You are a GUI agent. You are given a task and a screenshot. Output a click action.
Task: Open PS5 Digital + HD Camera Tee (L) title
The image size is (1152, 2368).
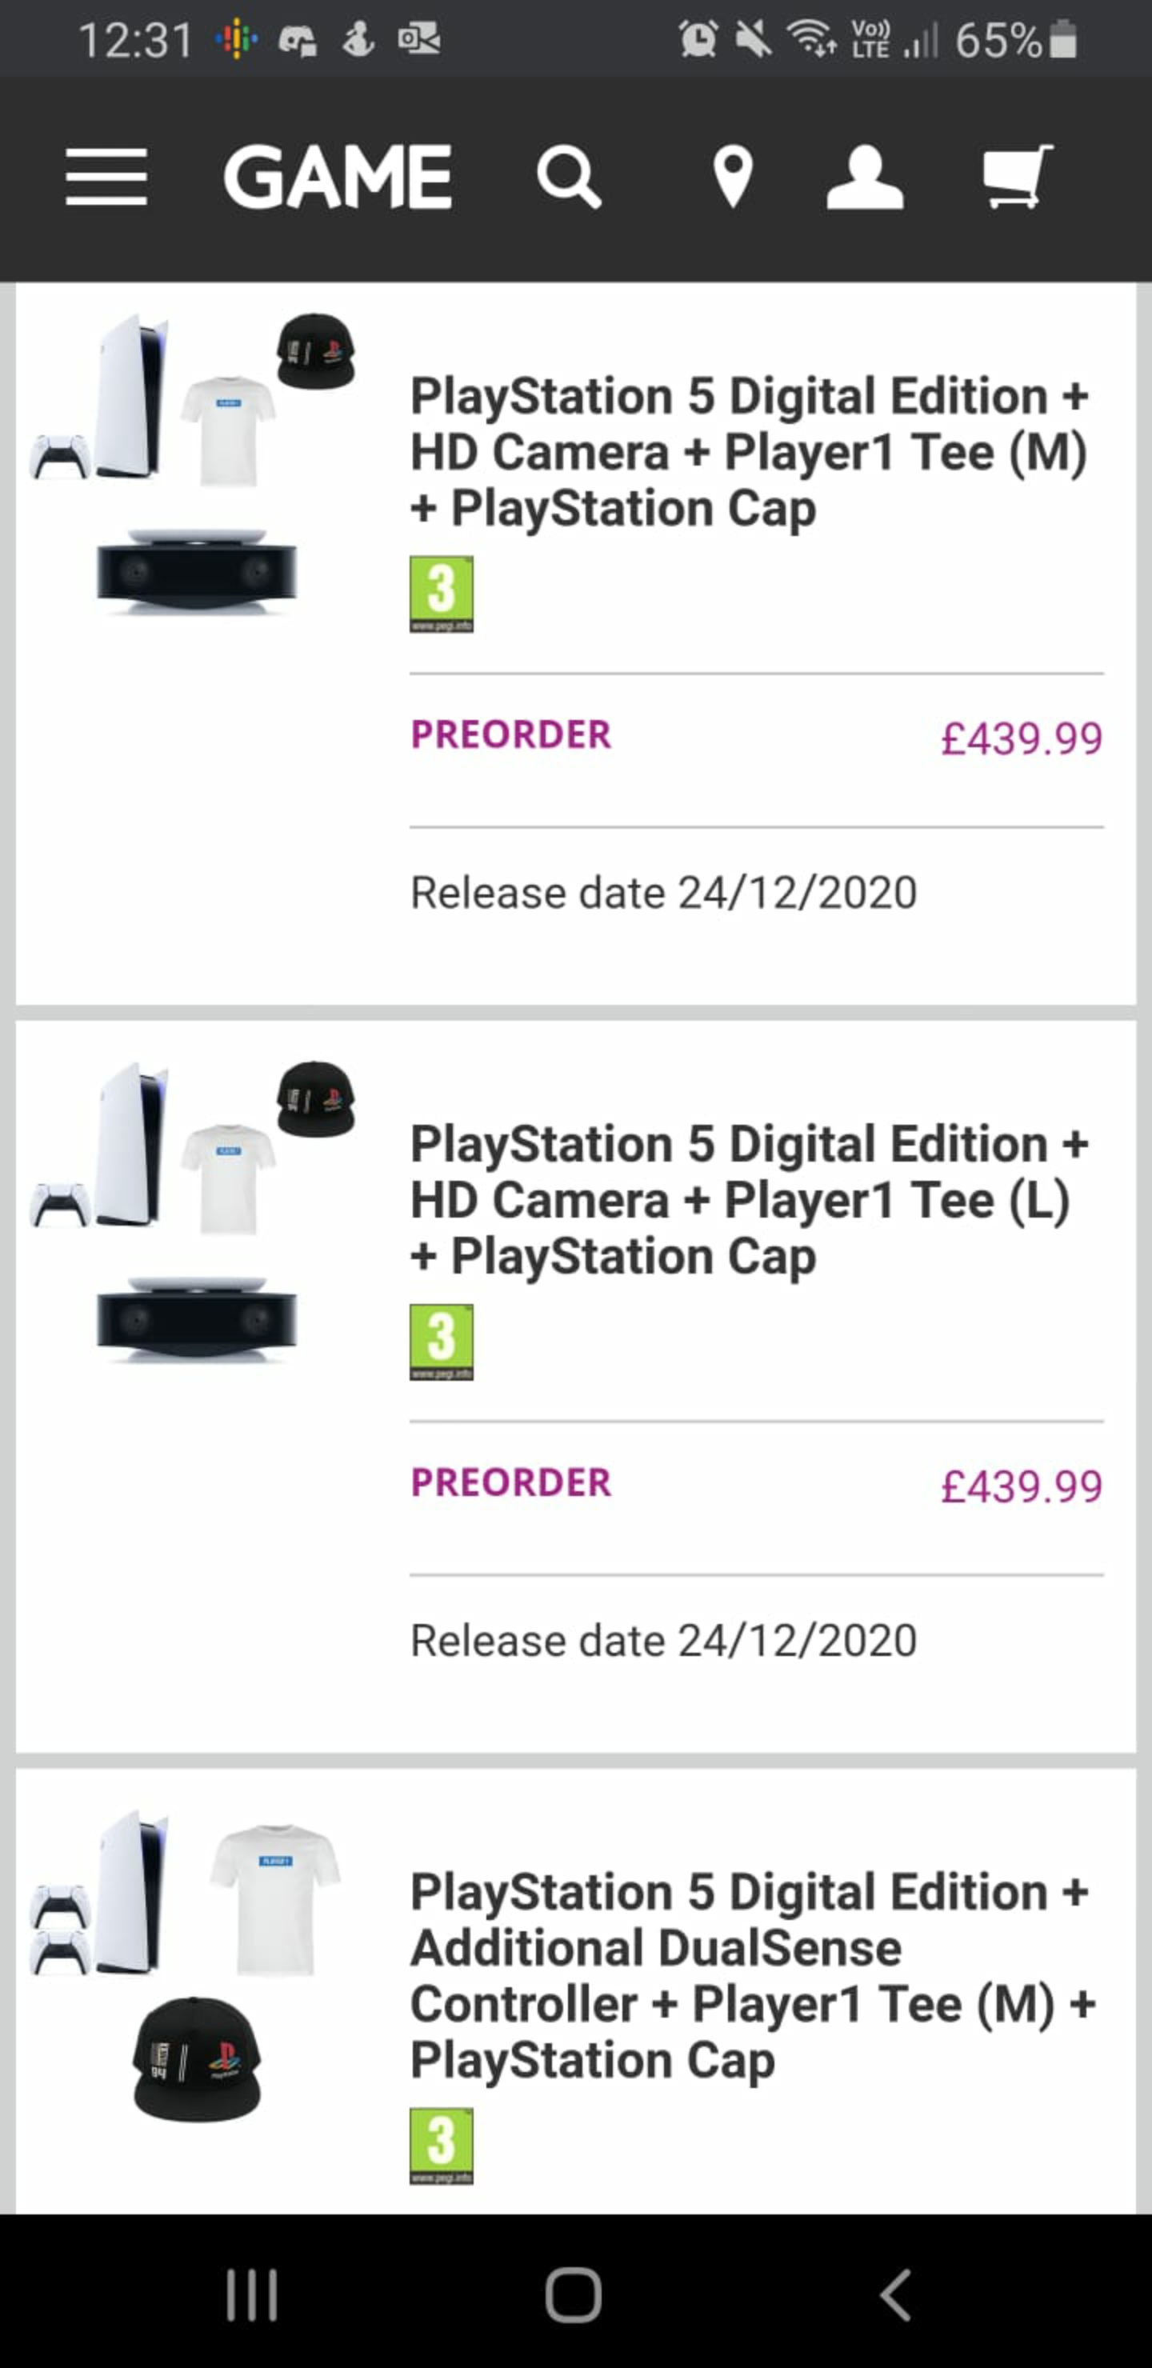pos(748,1201)
